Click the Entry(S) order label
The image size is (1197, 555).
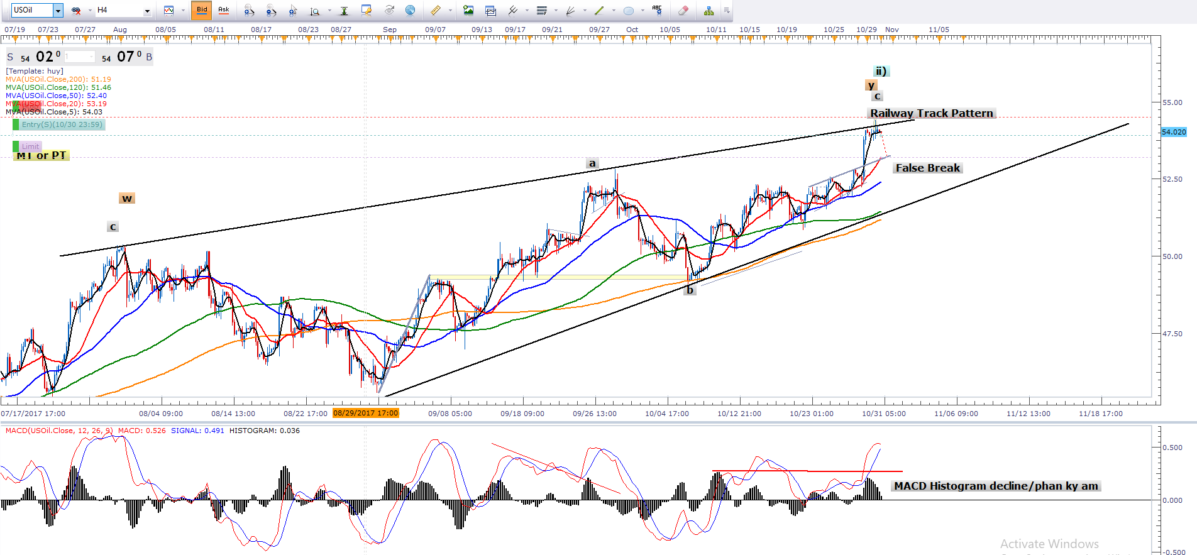click(62, 124)
